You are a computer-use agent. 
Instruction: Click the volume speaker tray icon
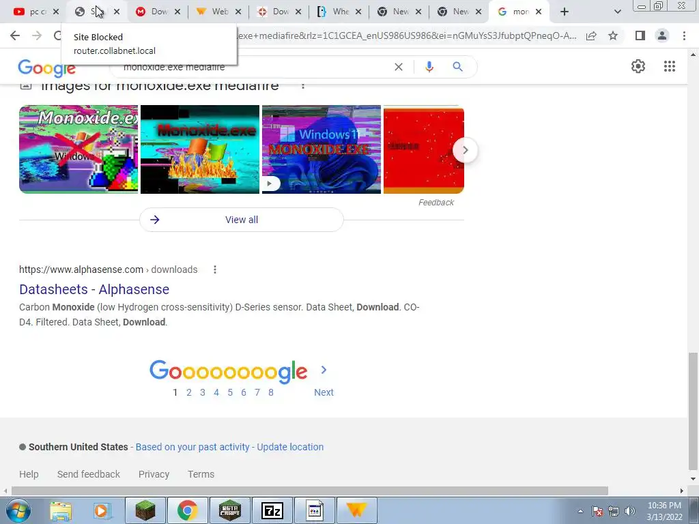629,511
